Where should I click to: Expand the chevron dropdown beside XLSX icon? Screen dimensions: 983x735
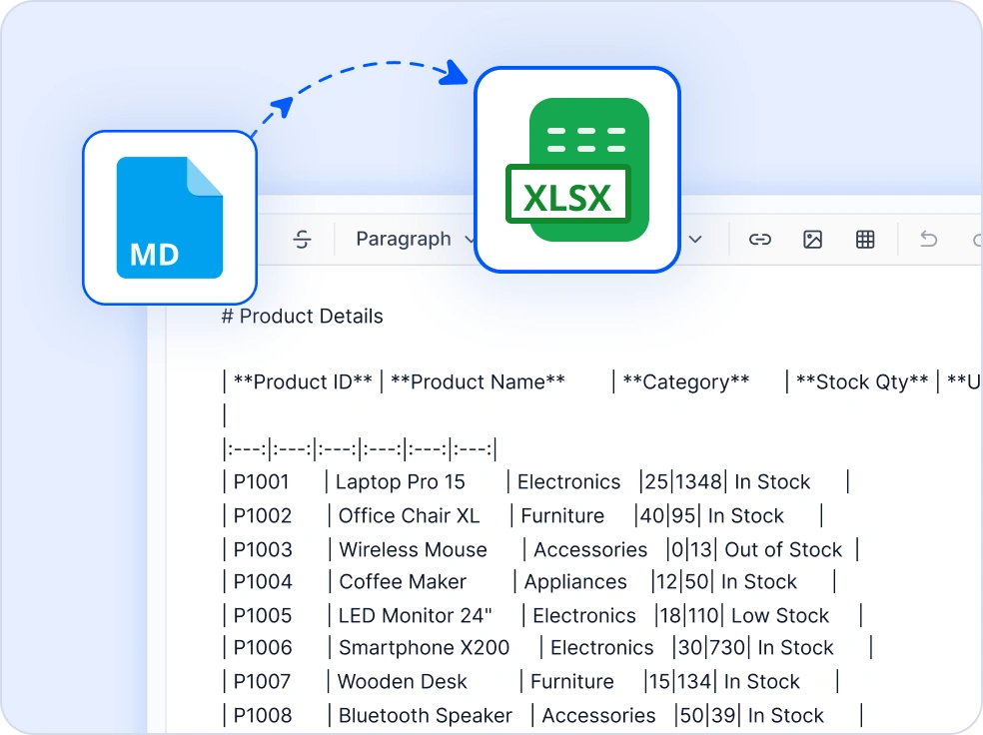pos(695,240)
